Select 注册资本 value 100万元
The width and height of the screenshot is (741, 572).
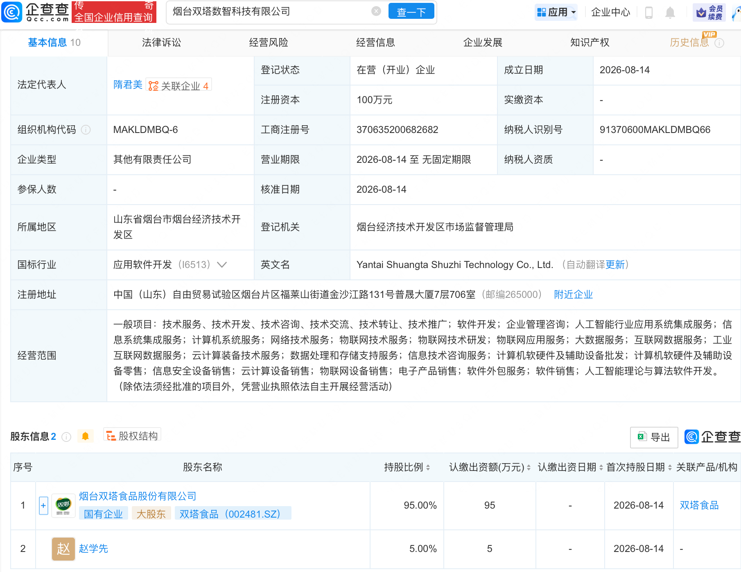tap(374, 100)
